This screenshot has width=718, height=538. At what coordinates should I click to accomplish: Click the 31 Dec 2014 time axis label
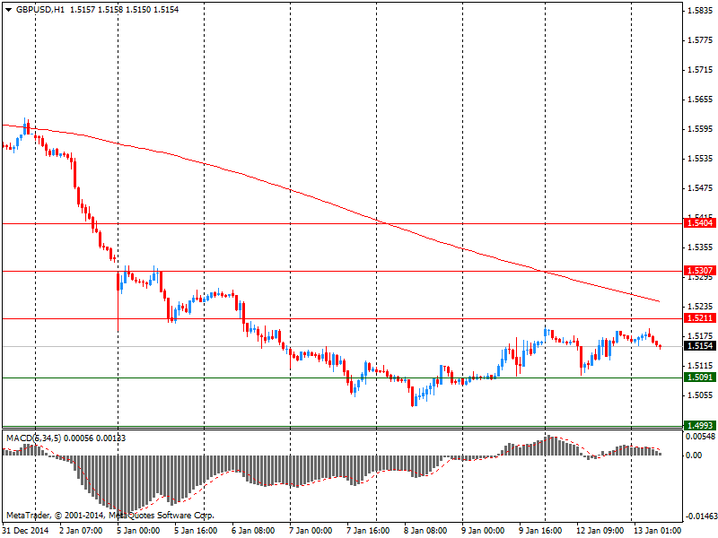pos(26,531)
